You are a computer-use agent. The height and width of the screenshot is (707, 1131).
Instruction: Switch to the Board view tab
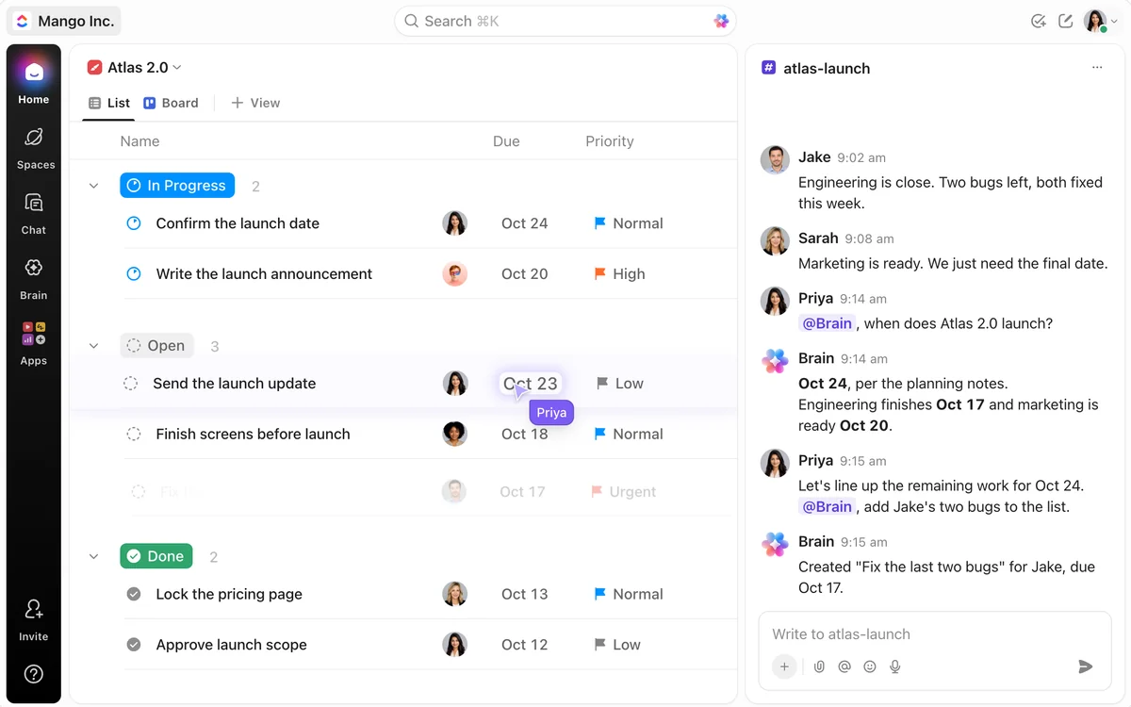(x=171, y=103)
